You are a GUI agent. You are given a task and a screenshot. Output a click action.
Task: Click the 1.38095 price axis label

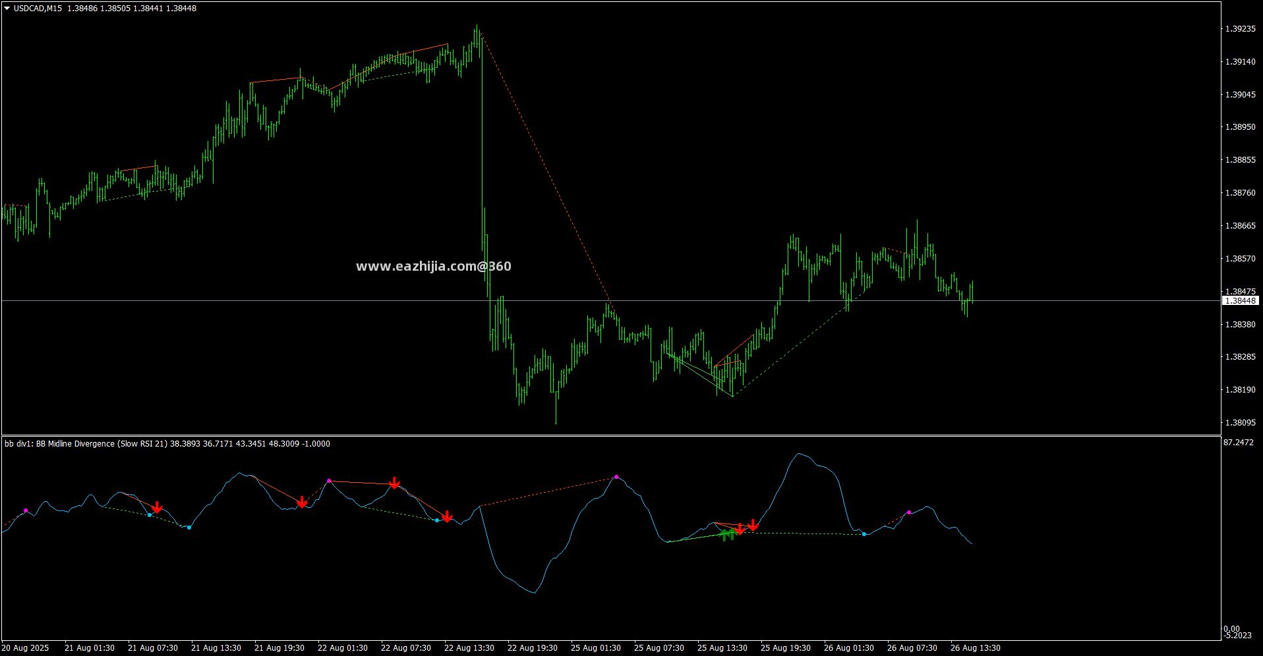(x=1240, y=423)
